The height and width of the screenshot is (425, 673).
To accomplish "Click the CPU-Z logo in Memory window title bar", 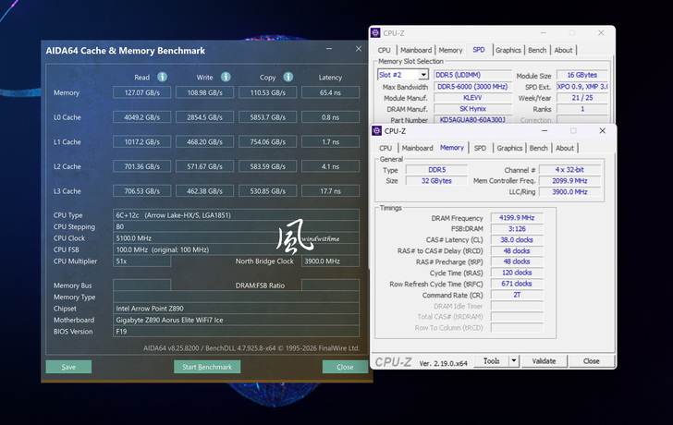I will click(378, 130).
